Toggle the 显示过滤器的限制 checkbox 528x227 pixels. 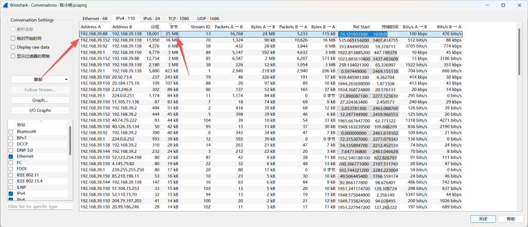pyautogui.click(x=13, y=56)
